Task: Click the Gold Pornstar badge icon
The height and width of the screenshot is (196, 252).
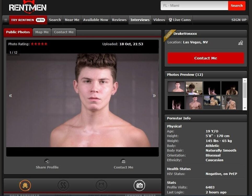Action: (x=25, y=186)
